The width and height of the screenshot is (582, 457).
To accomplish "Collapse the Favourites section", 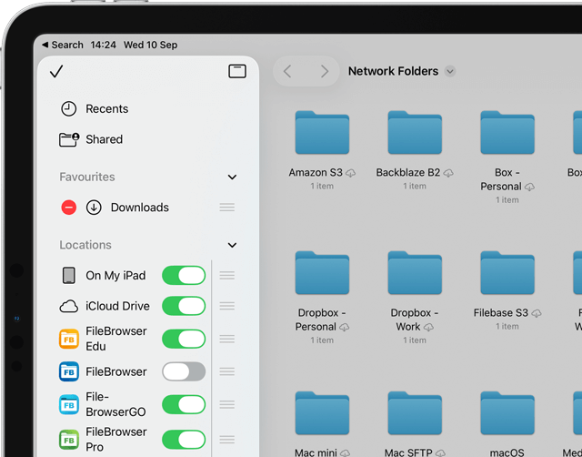I will 232,178.
